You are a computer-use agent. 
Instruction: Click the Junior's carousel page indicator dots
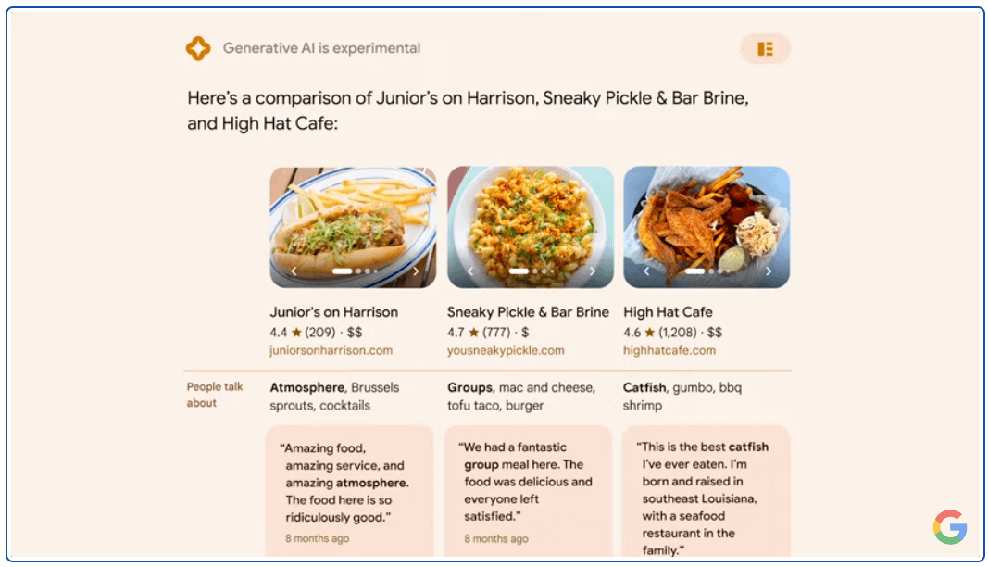355,271
